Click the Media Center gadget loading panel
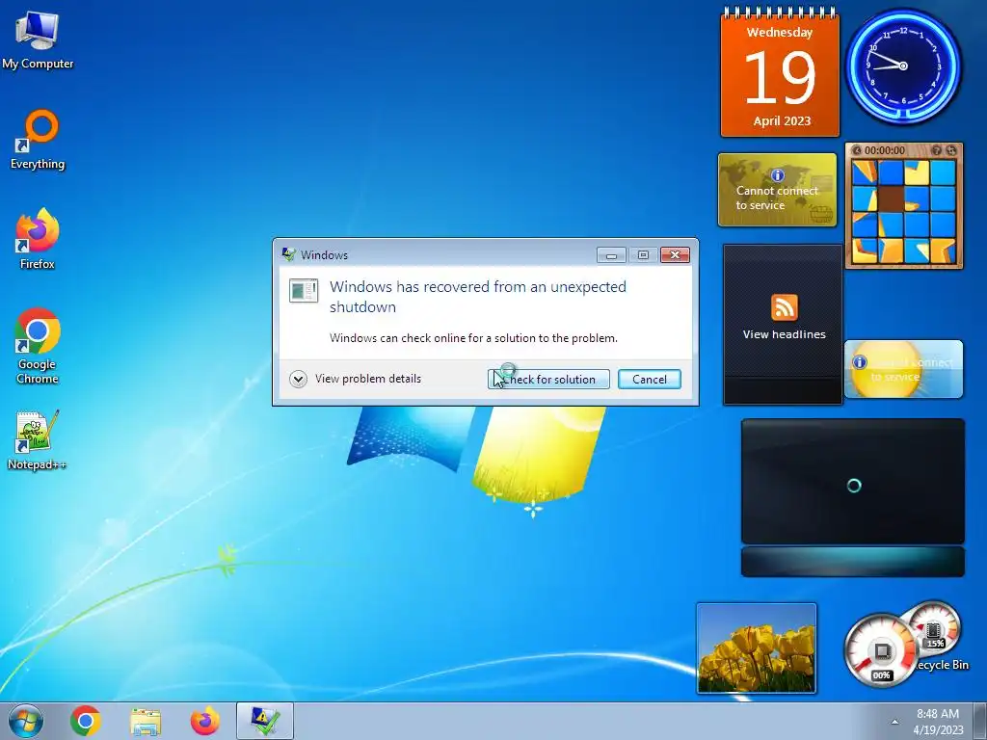This screenshot has width=987, height=740. point(853,482)
